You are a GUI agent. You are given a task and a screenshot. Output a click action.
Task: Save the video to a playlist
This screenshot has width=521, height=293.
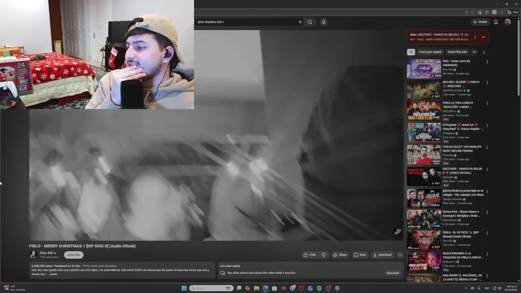point(360,255)
